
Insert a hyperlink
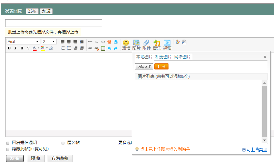coord(90,48)
